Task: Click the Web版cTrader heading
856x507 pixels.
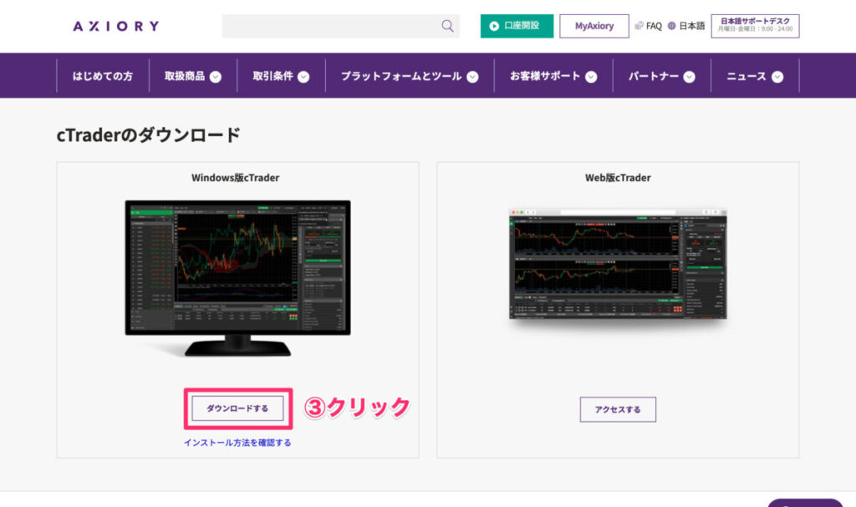Action: click(x=618, y=177)
